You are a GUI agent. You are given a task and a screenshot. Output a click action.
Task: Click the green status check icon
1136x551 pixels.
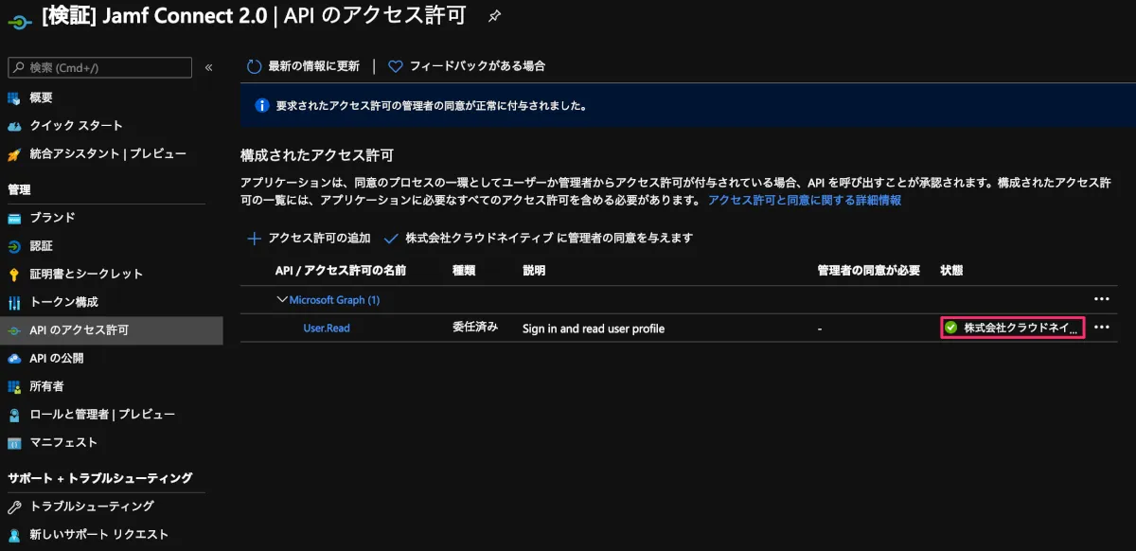pos(950,328)
